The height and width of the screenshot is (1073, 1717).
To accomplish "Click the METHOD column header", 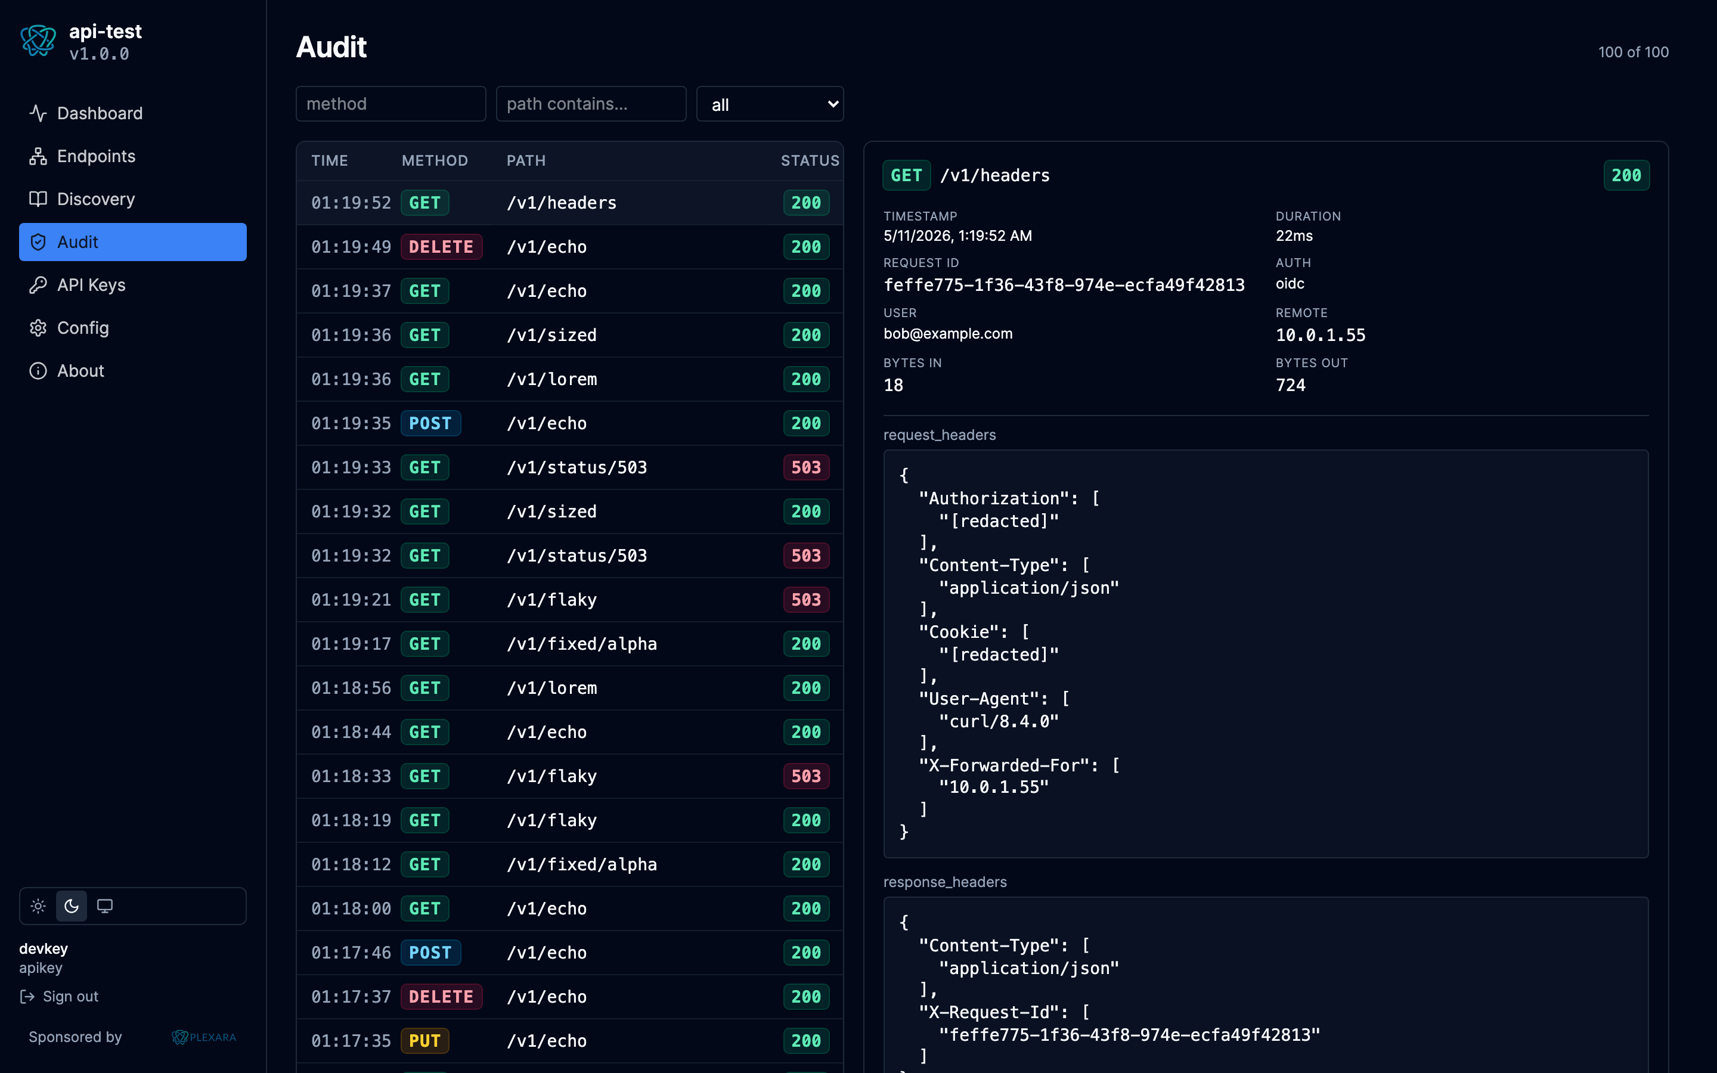I will pos(434,161).
